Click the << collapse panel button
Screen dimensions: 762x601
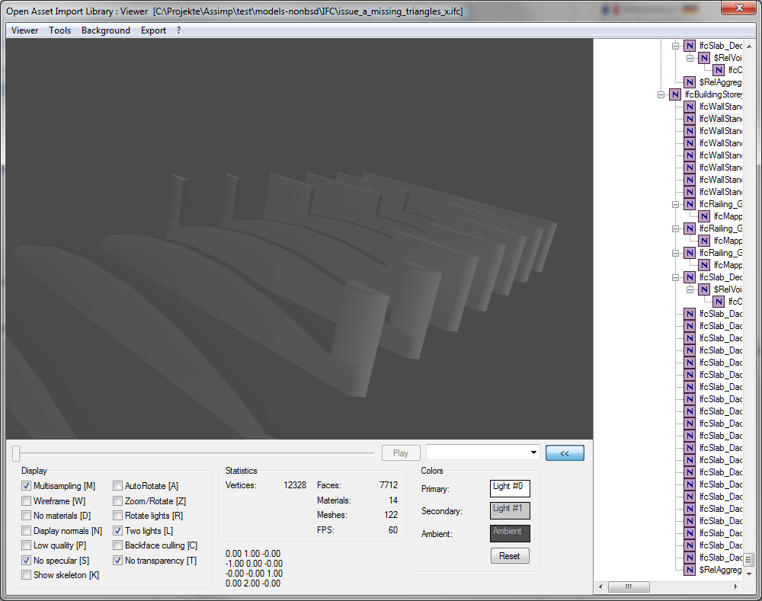[565, 453]
